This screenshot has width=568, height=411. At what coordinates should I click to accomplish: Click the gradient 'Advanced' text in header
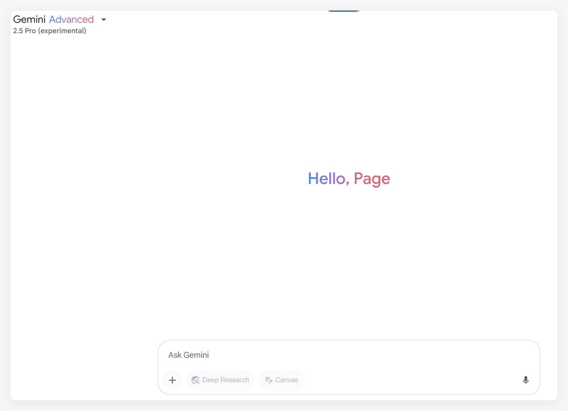tap(71, 20)
